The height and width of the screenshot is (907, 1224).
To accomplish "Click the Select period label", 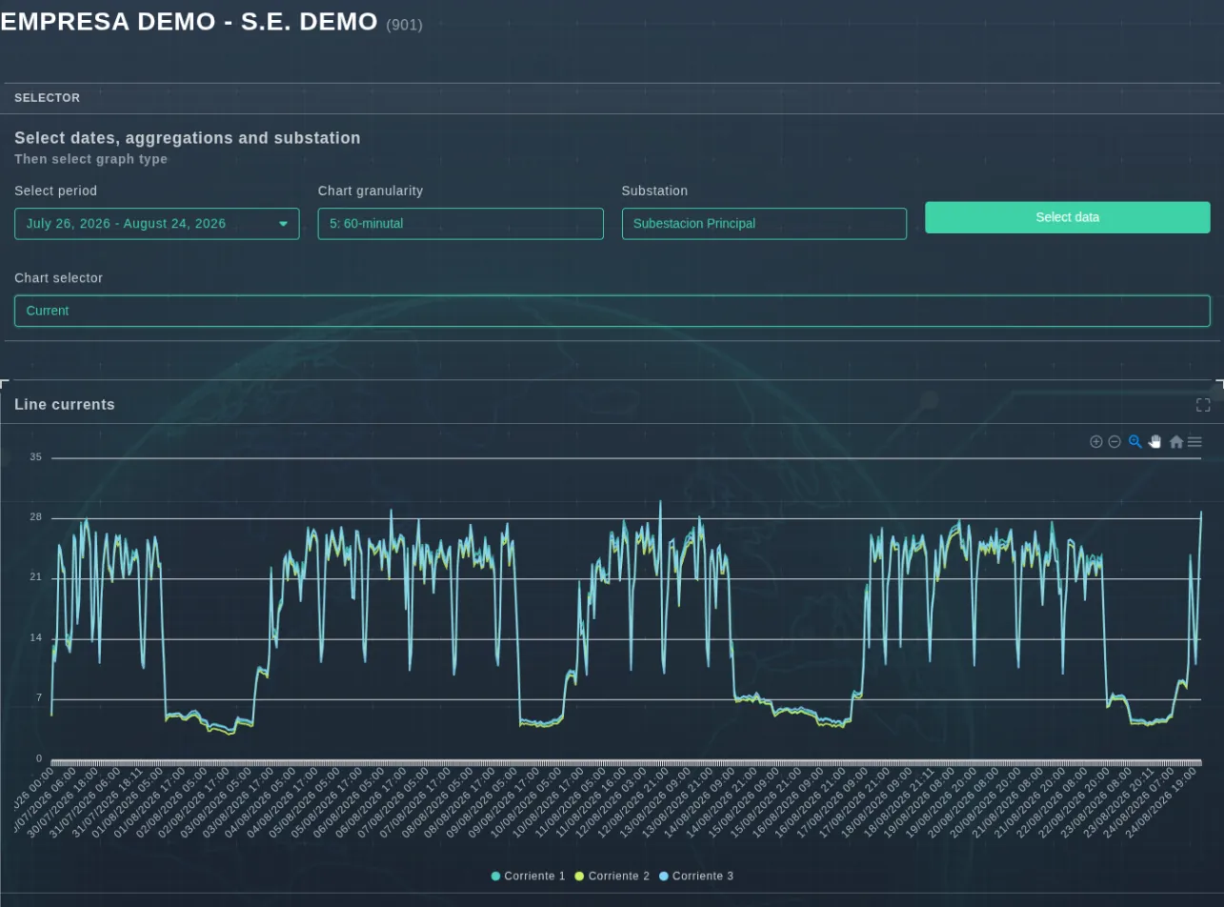I will coord(56,191).
